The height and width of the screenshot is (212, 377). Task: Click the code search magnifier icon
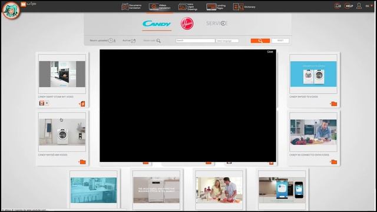coord(158,41)
